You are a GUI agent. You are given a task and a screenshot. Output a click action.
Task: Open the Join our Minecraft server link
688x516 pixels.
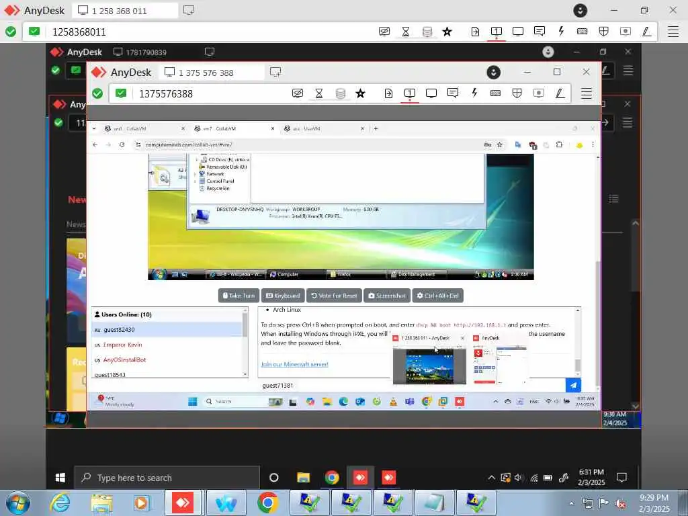click(x=294, y=364)
